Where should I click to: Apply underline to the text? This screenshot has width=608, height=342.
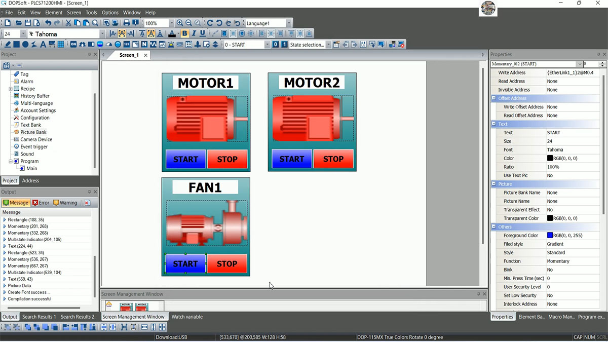click(203, 34)
